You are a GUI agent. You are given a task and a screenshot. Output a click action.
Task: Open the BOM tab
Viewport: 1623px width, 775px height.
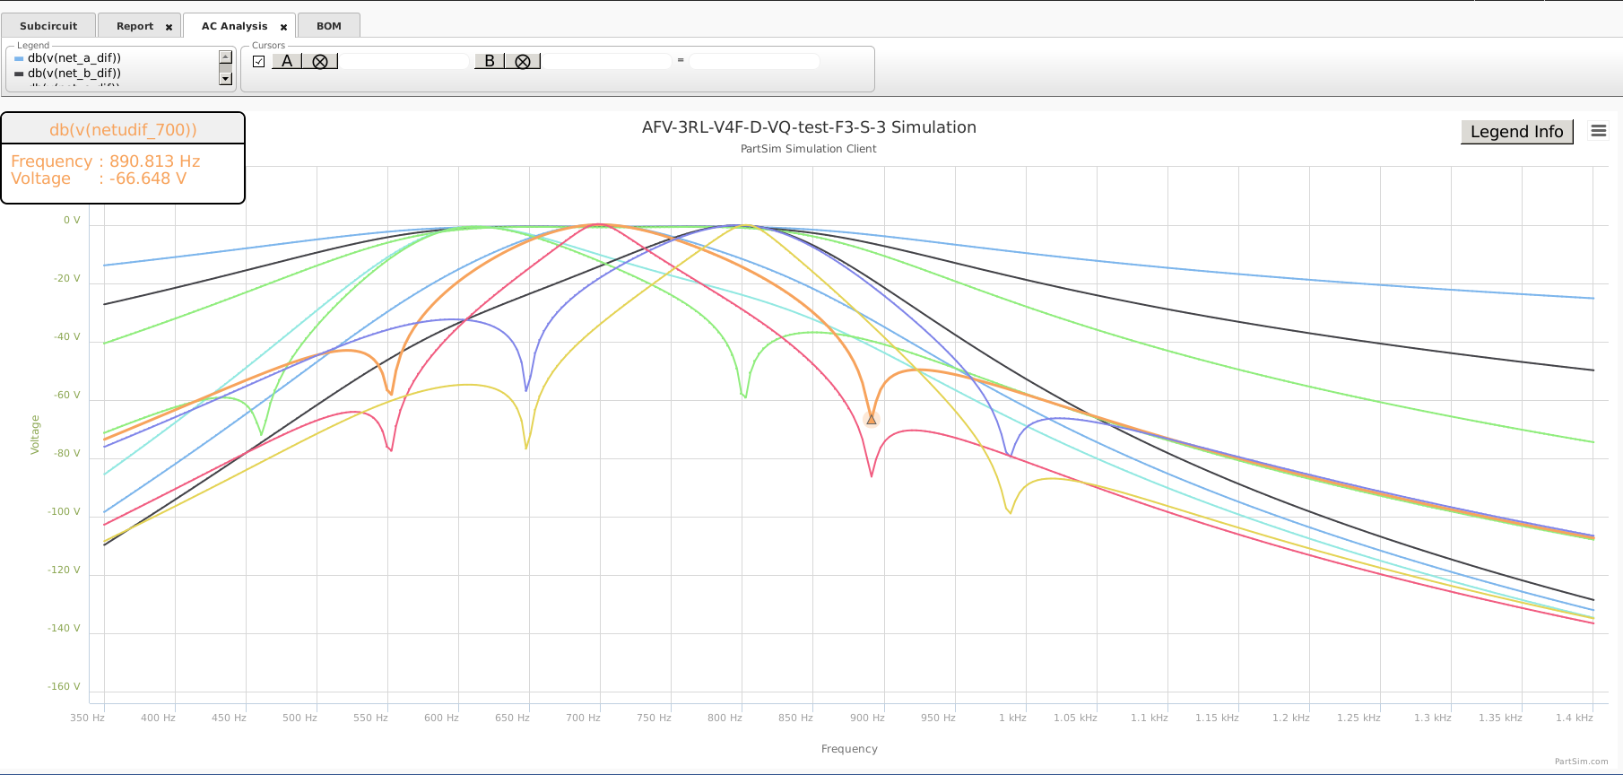(x=328, y=26)
